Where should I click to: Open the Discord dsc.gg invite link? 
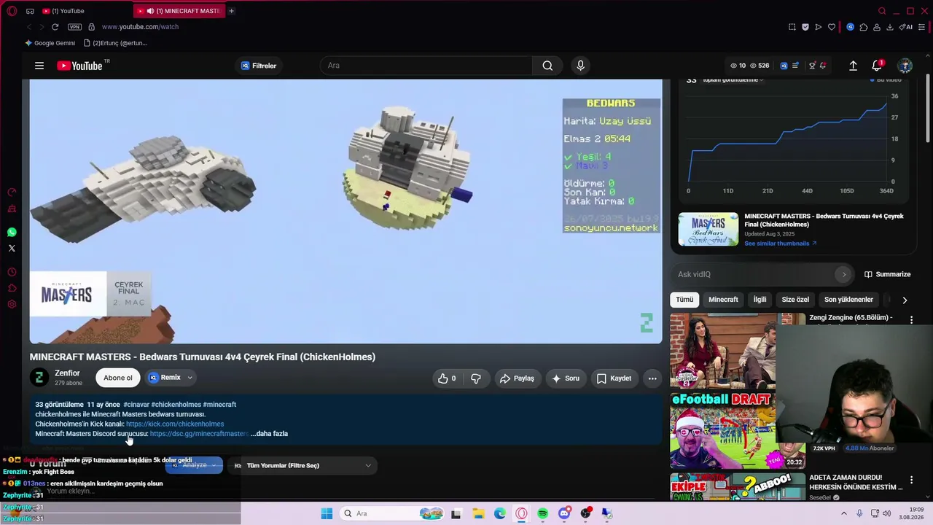click(x=199, y=434)
